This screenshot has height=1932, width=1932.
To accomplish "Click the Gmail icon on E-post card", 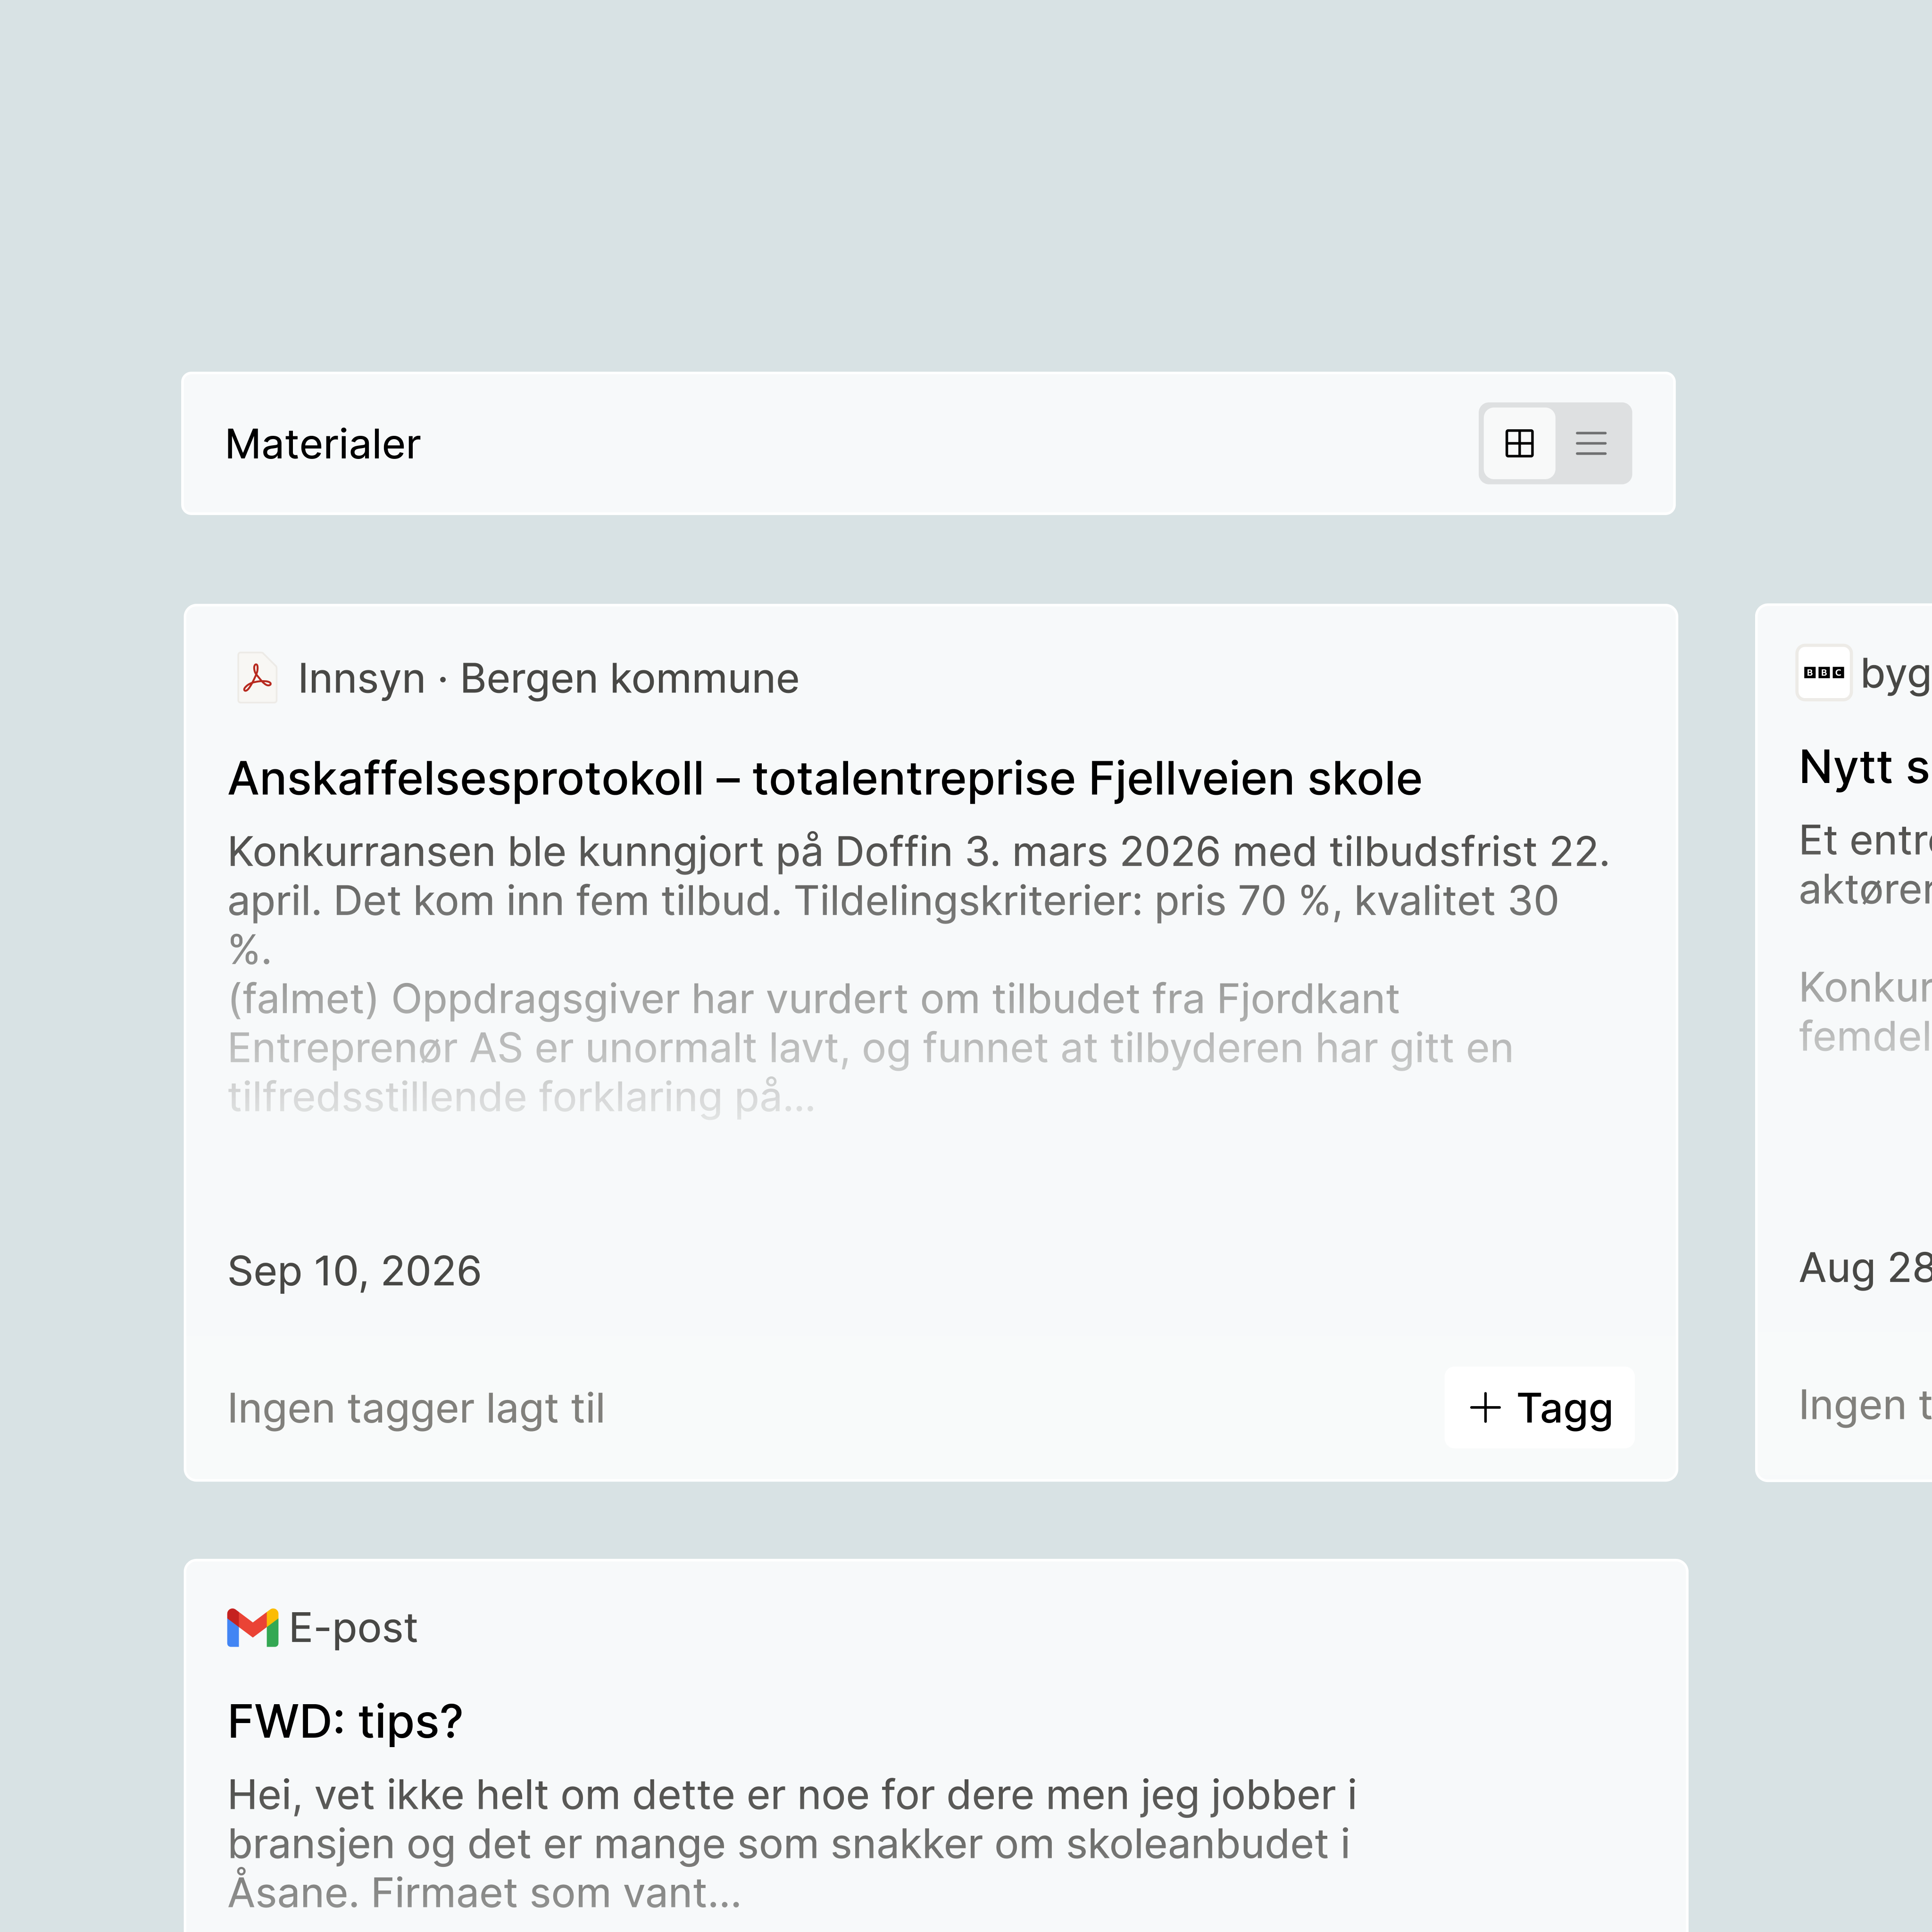I will coord(253,1628).
